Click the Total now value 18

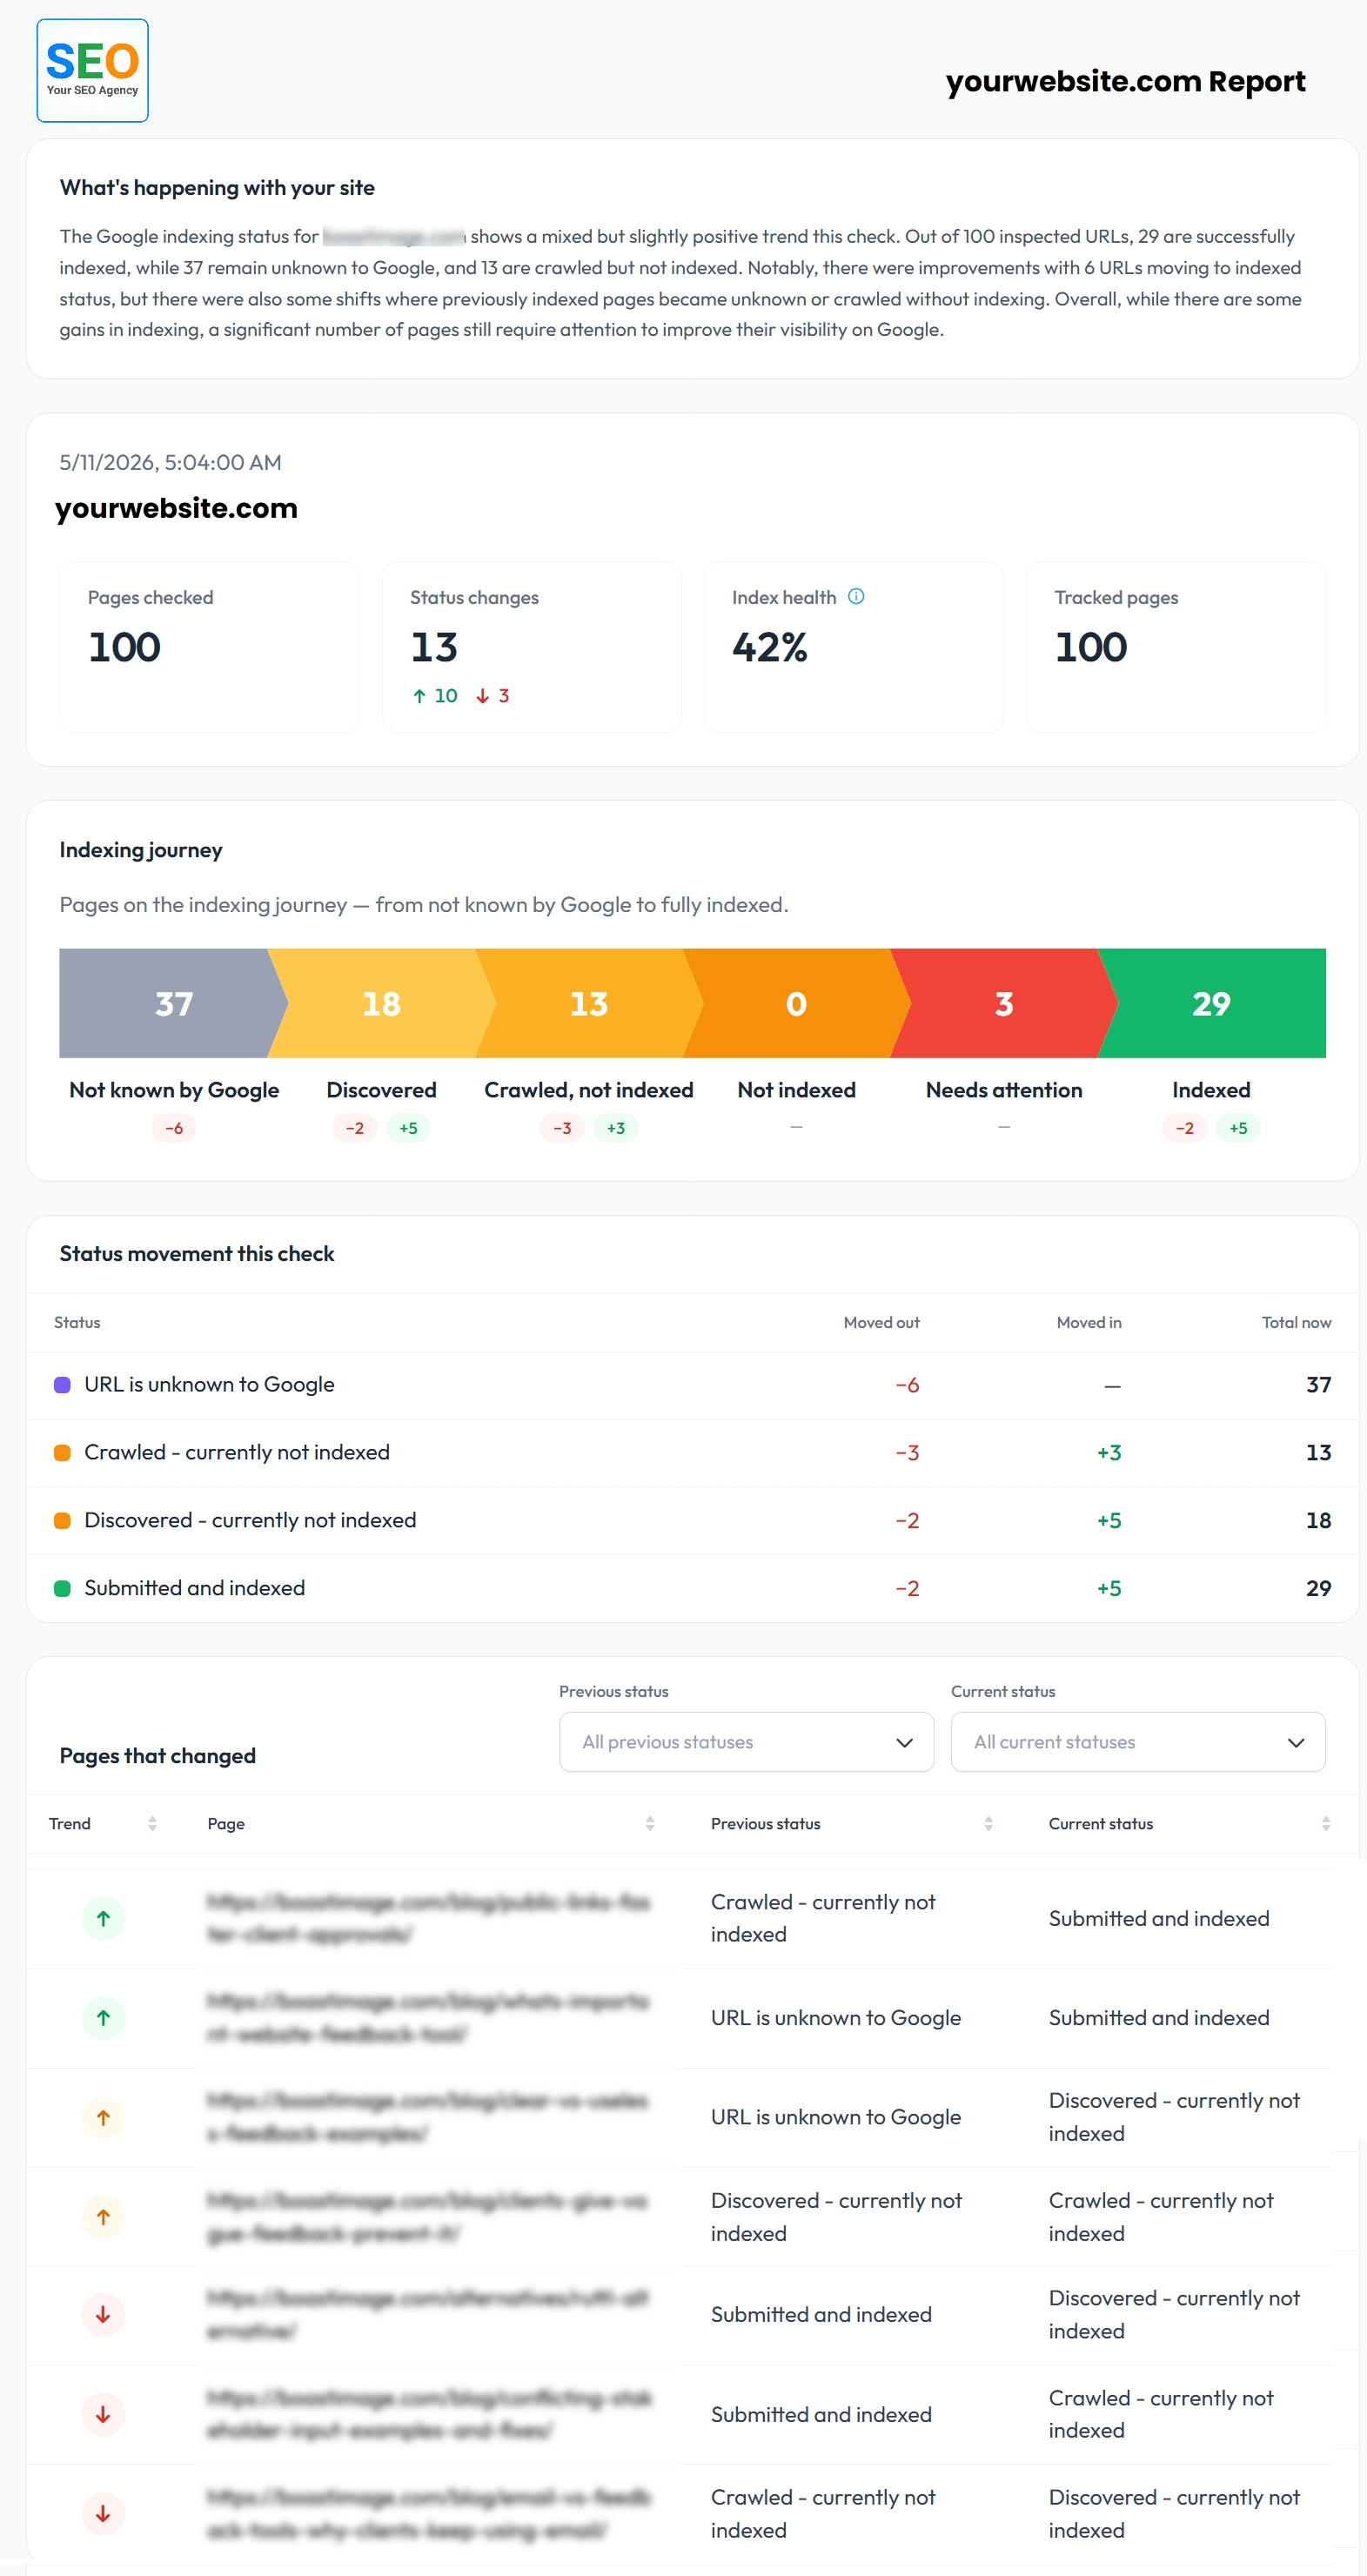click(x=1318, y=1521)
